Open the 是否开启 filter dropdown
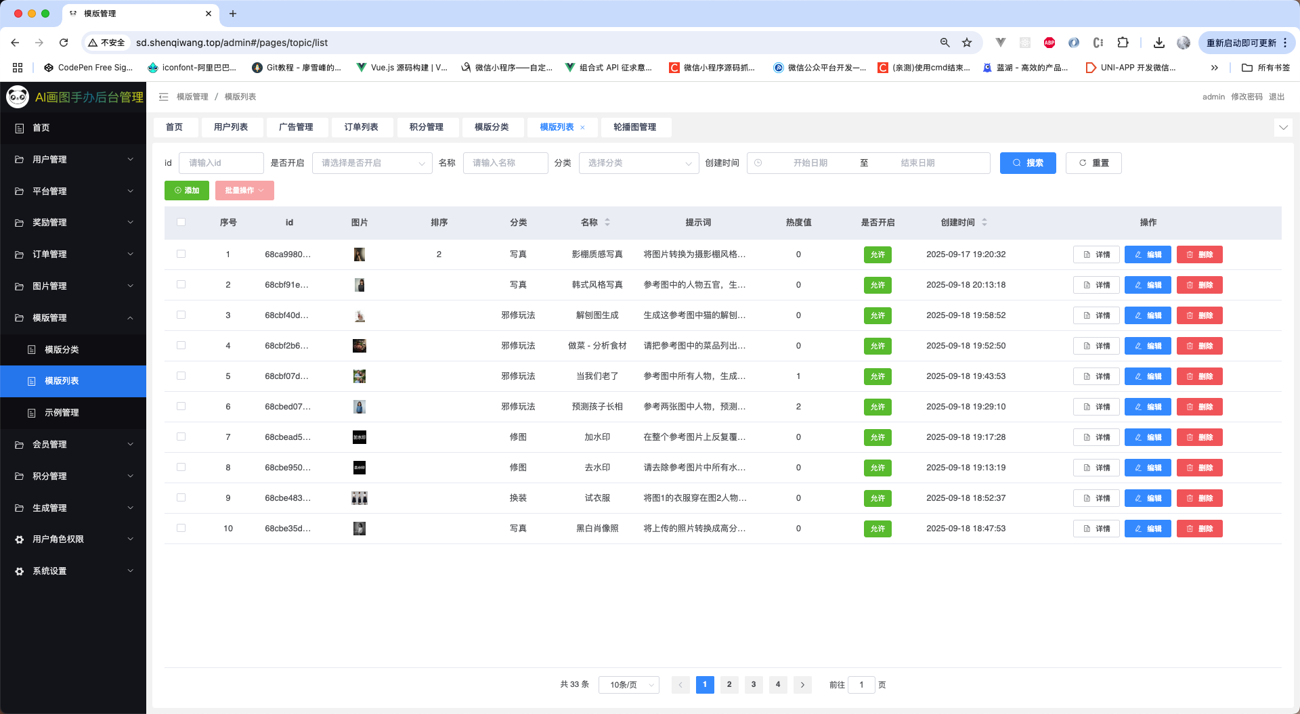Image resolution: width=1300 pixels, height=714 pixels. pos(372,163)
